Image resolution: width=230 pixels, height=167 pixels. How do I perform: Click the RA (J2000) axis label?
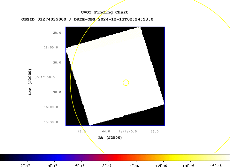(110, 138)
